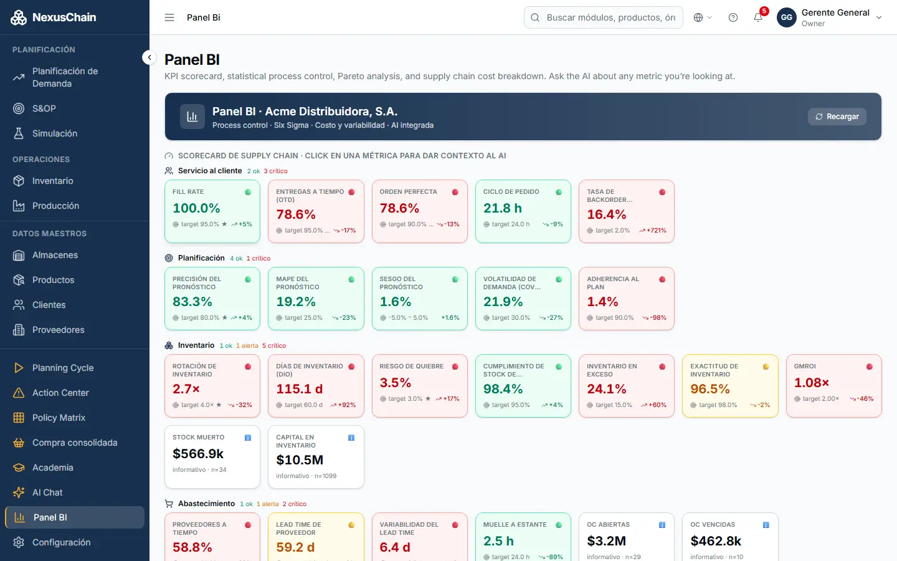
Task: Click the Academia graduation cap icon
Action: click(x=19, y=467)
